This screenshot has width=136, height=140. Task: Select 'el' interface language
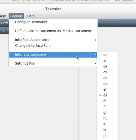coord(107,89)
